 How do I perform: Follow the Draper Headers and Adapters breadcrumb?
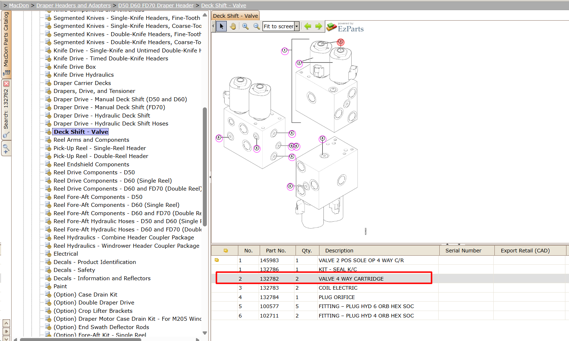74,5
